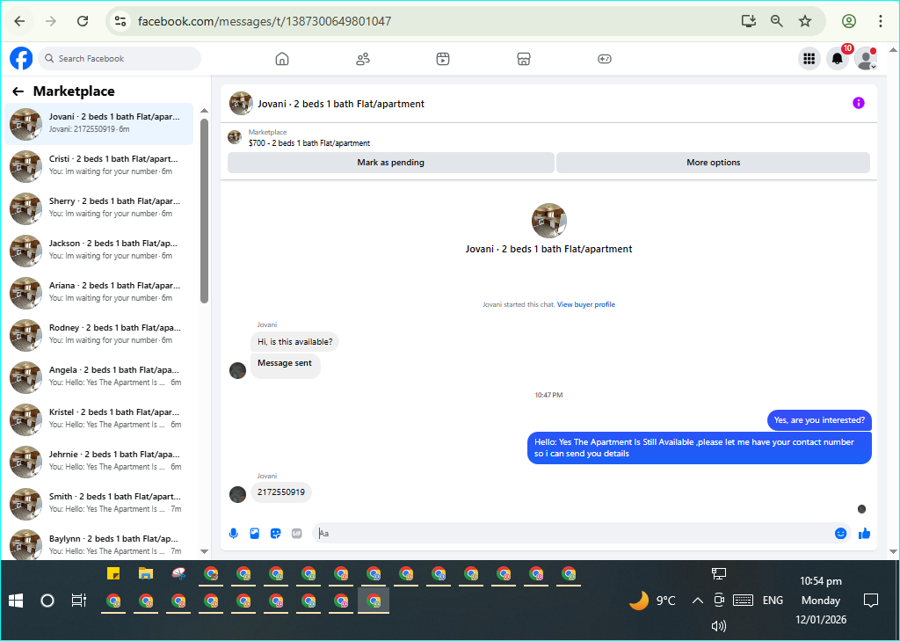Open the Marketplace tab icon

pyautogui.click(x=524, y=59)
